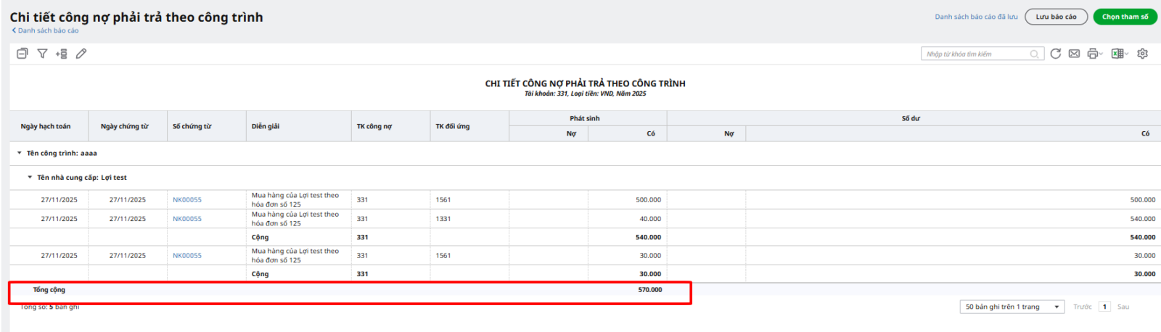Open the report settings gear

click(x=1142, y=54)
